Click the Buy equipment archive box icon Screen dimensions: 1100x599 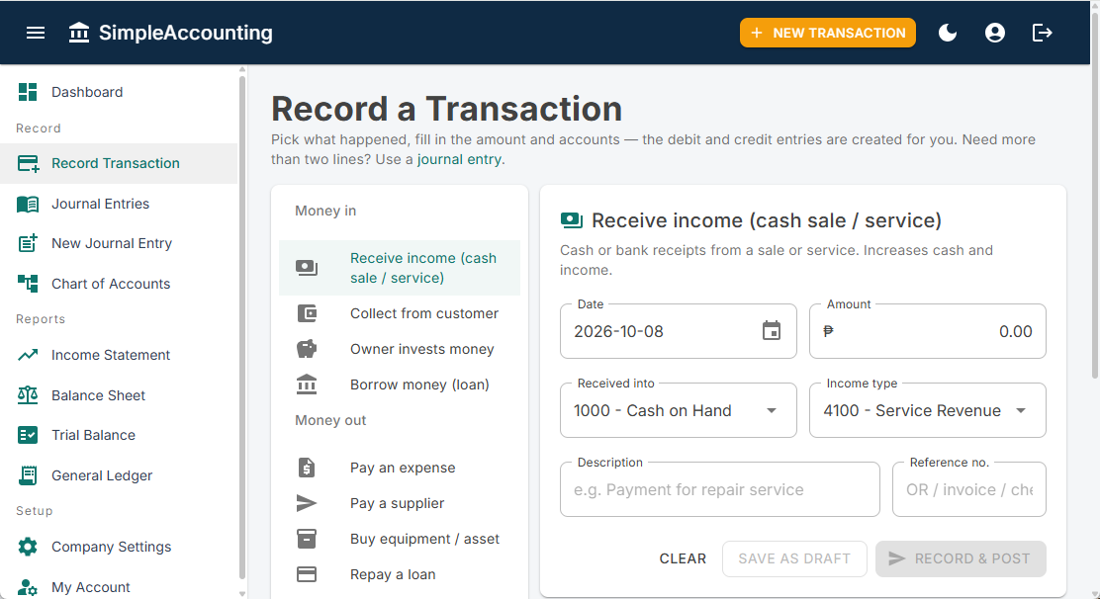(x=307, y=539)
